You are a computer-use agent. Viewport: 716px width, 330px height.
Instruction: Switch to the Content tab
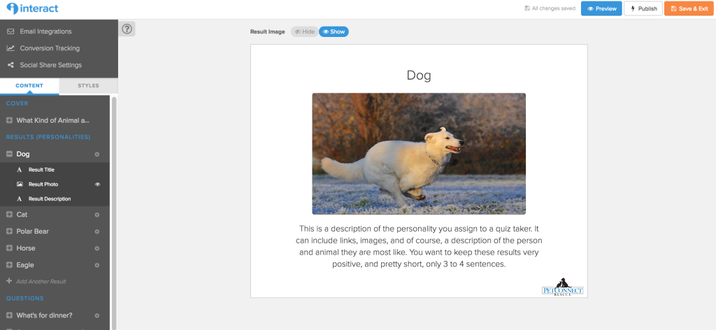coord(29,86)
